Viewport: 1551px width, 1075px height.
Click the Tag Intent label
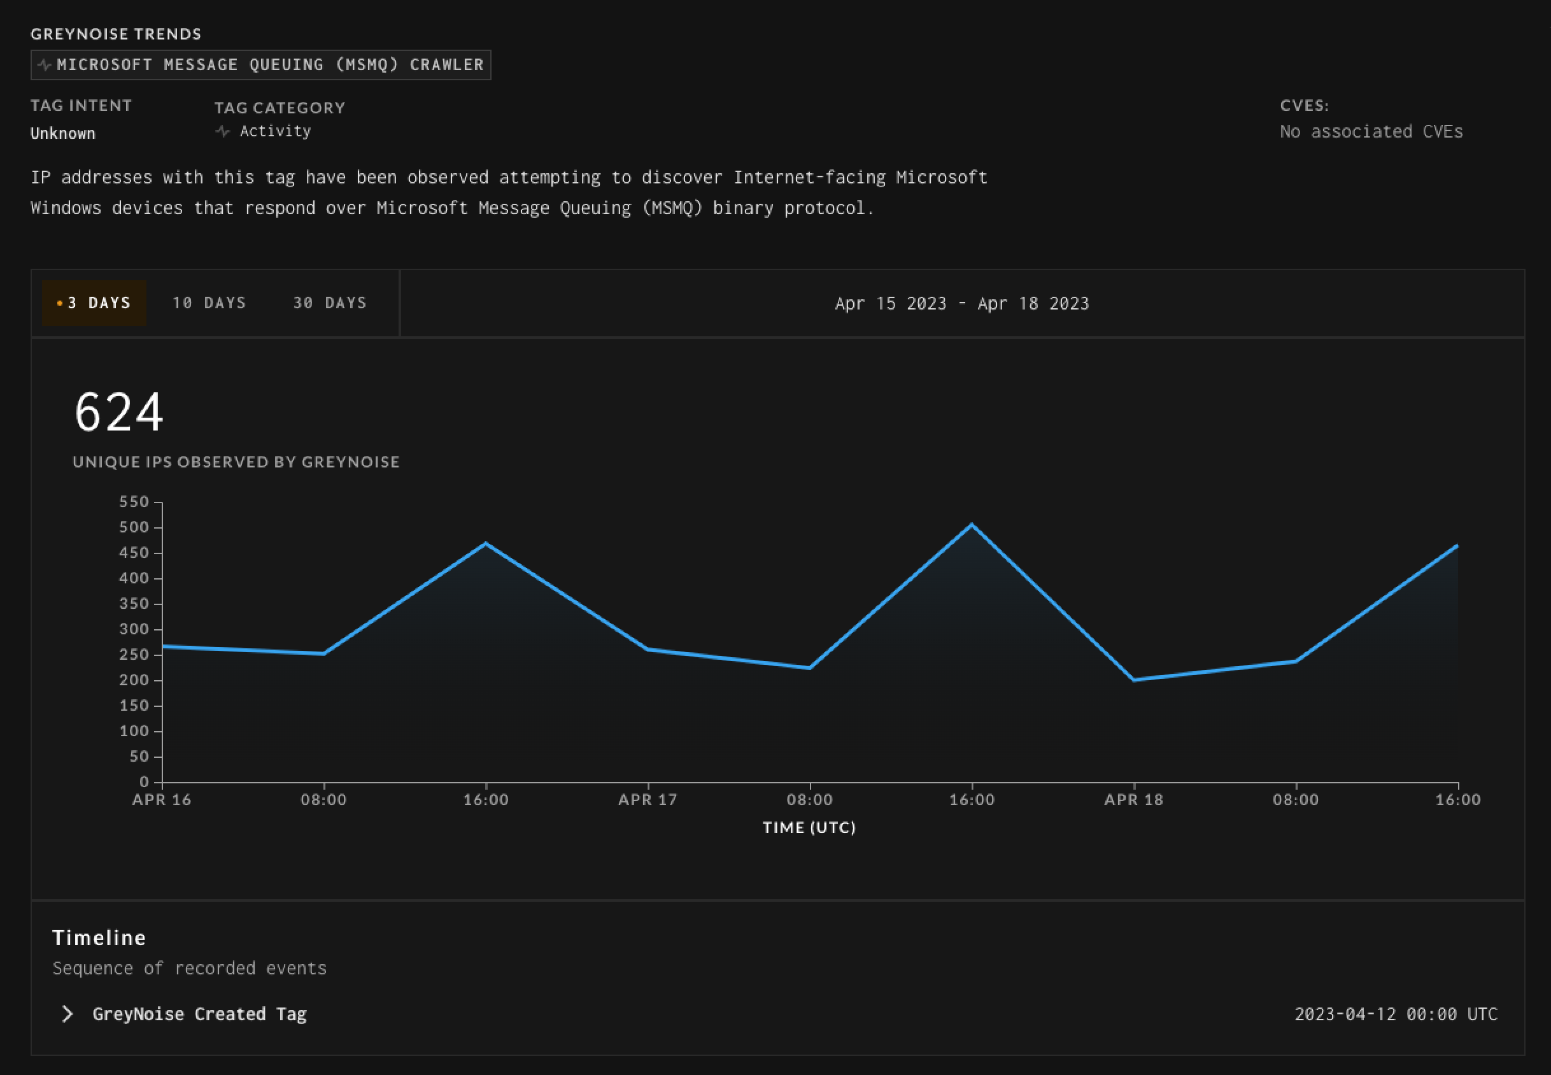pyautogui.click(x=81, y=106)
